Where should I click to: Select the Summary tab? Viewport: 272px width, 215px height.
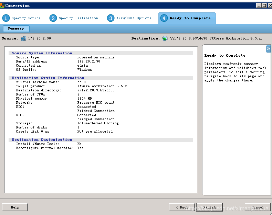16,29
